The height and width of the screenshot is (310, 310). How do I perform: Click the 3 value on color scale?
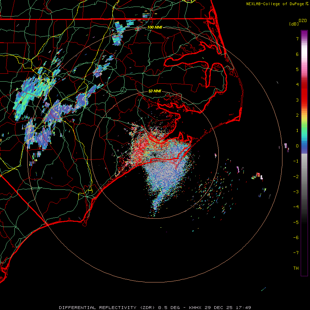[297, 100]
